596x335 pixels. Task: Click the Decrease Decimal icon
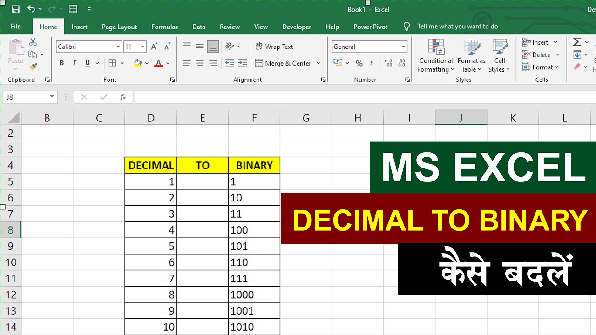pos(401,63)
